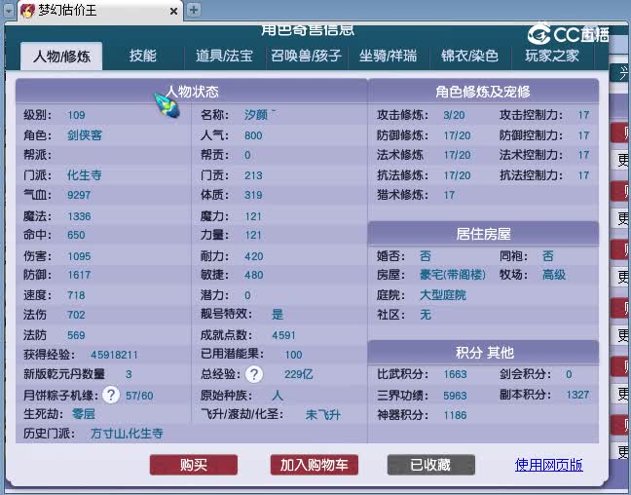Click the 速度 value 718
This screenshot has height=495, width=631.
pyautogui.click(x=76, y=295)
